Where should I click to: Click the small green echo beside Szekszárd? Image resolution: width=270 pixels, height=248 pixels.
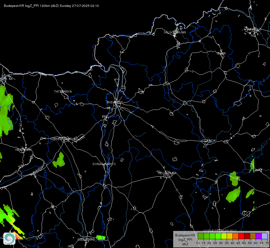(x=101, y=238)
